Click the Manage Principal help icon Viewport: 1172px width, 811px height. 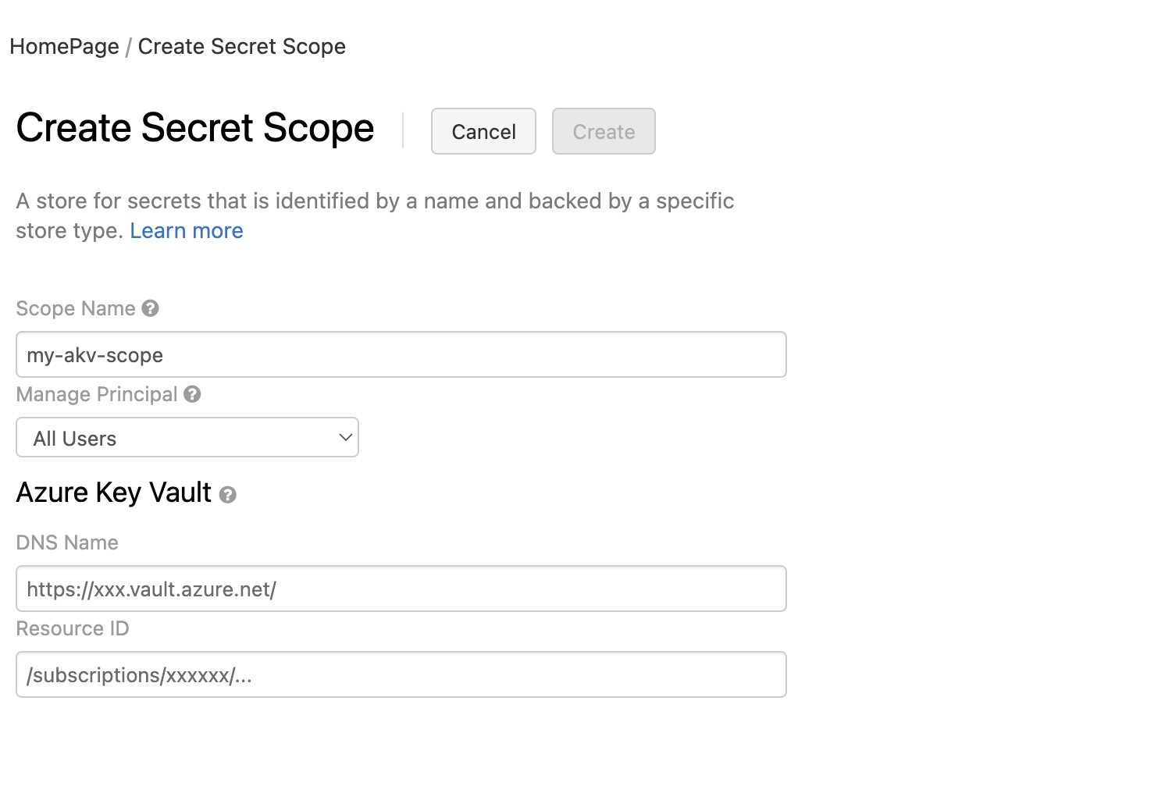[x=192, y=394]
